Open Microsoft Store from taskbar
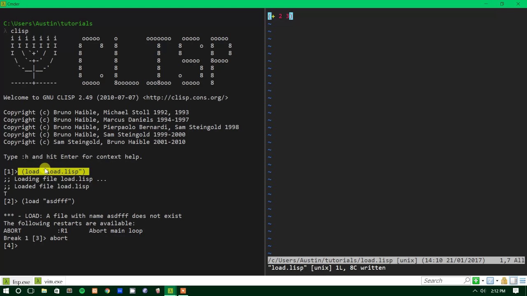The image size is (527, 296). pos(57,291)
